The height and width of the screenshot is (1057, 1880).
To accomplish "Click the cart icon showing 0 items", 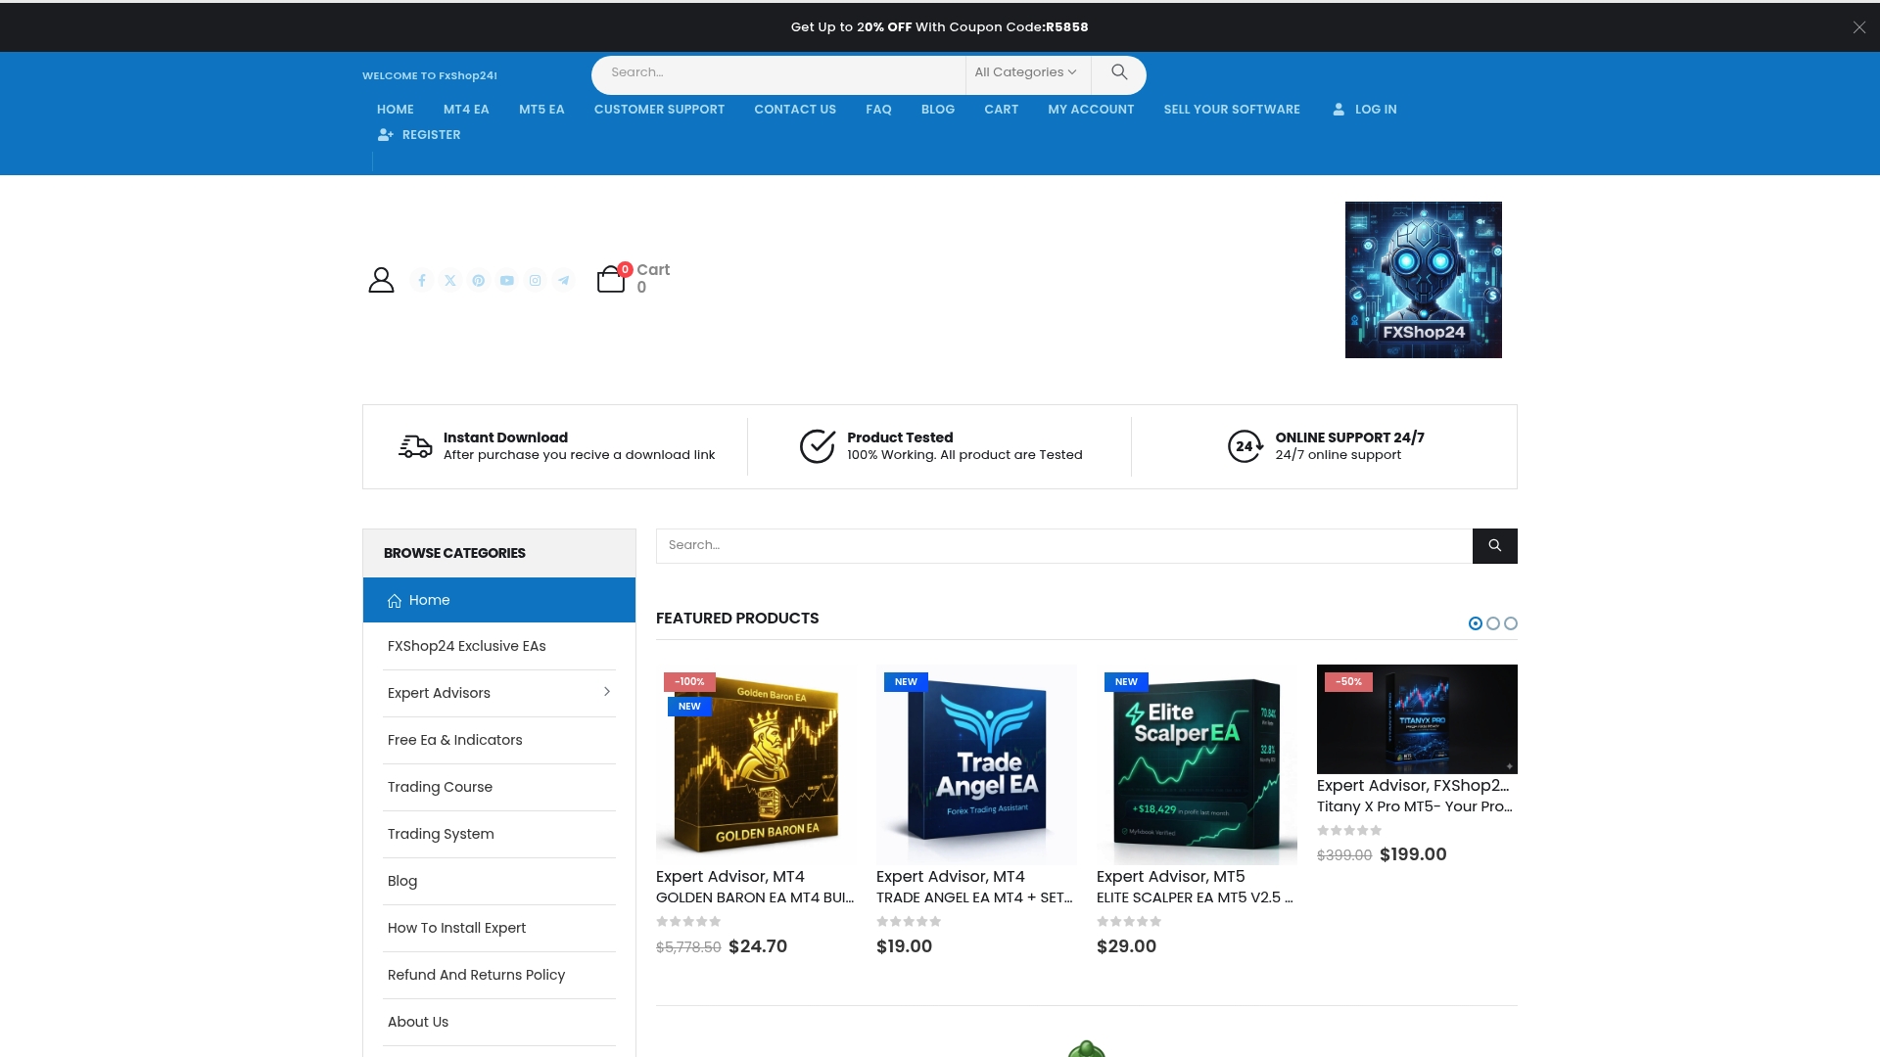I will click(x=612, y=279).
